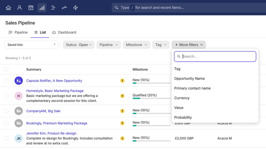Focus the top search and recent items field
The height and width of the screenshot is (149, 266).
pos(188,8)
